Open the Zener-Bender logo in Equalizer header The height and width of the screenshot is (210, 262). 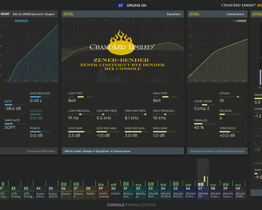(x=68, y=14)
